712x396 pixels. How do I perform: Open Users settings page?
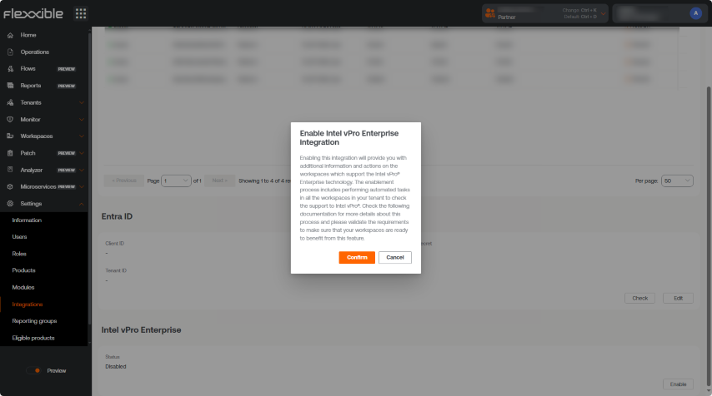click(19, 237)
